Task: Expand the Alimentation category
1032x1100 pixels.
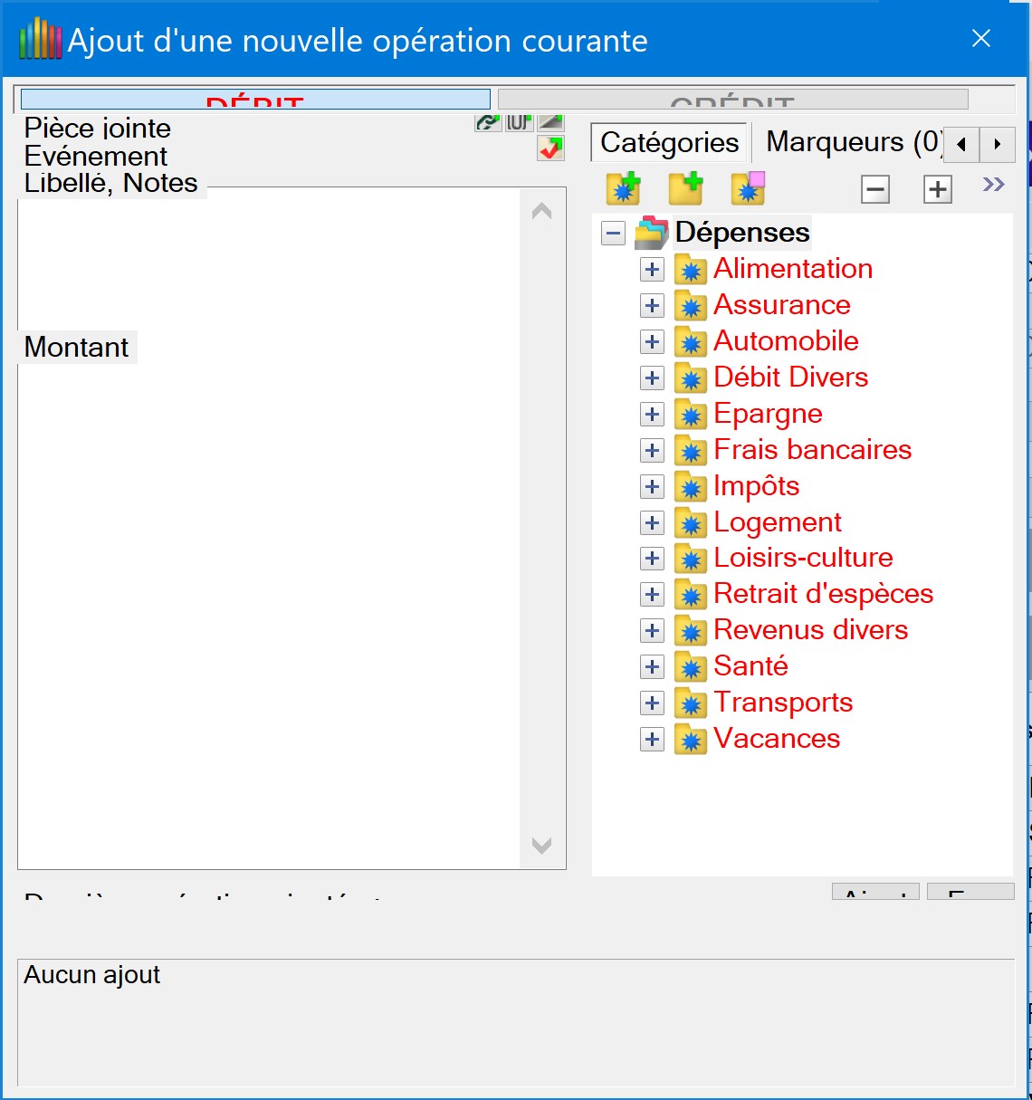Action: tap(652, 270)
